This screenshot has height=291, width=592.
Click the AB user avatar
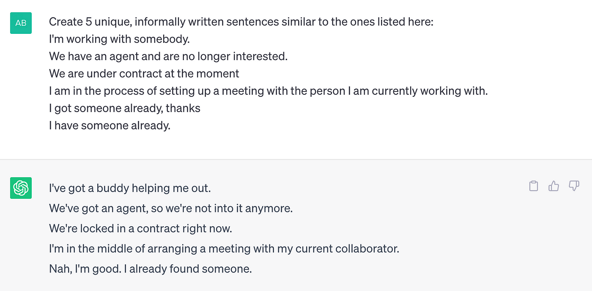(21, 23)
